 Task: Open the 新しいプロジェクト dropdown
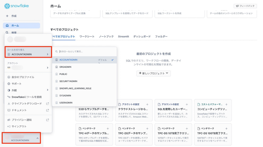(153, 73)
